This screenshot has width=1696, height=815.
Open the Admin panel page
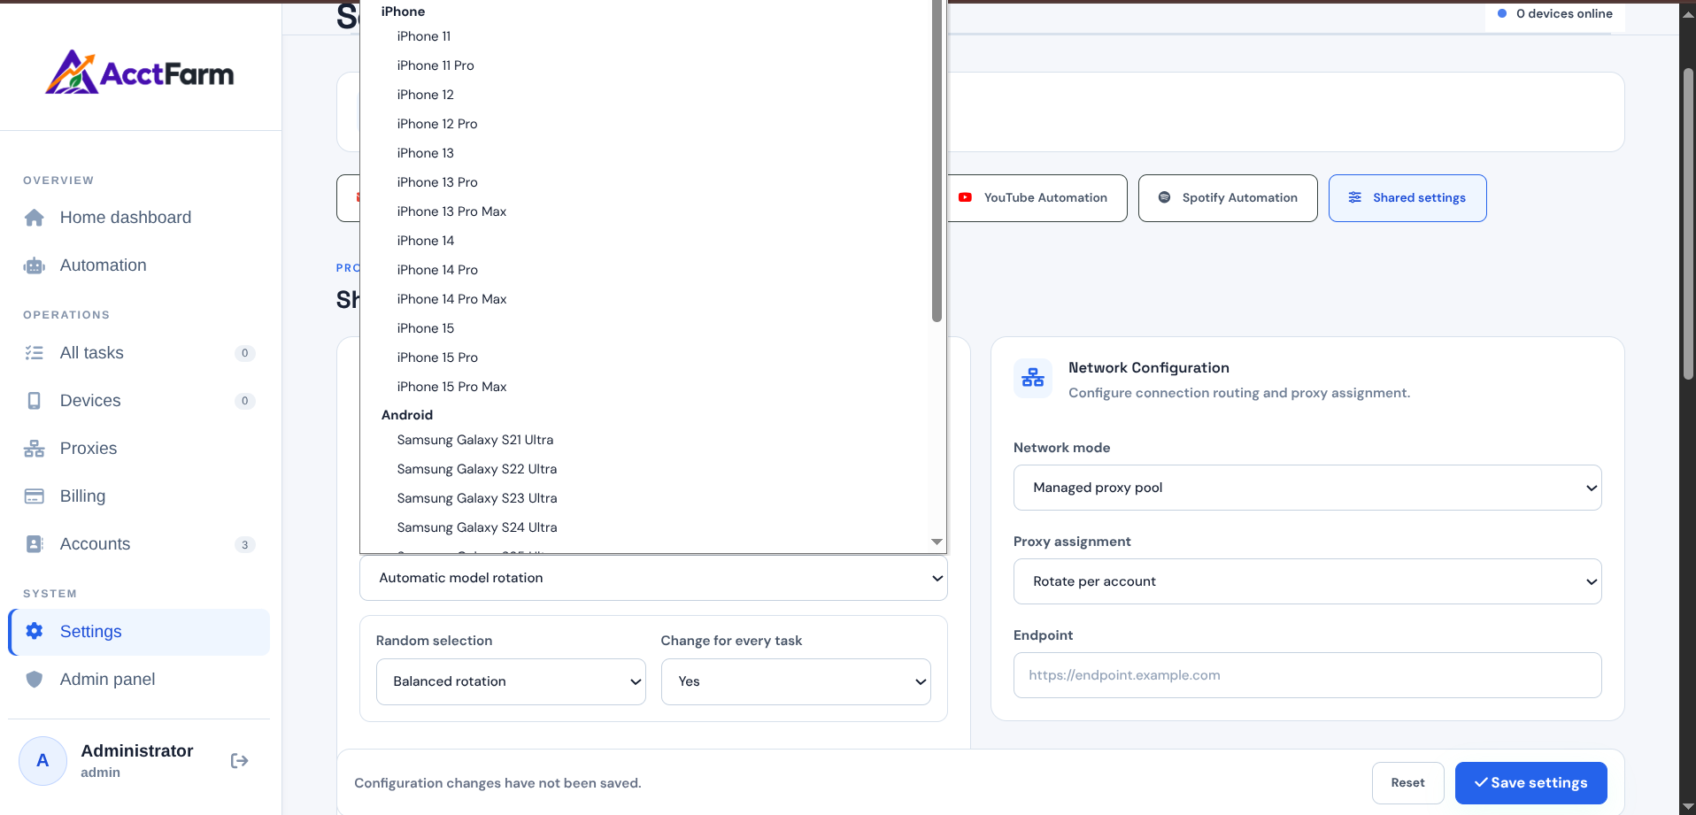[139, 679]
